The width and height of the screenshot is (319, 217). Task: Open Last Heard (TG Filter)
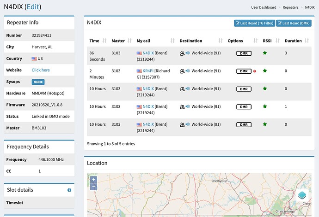point(254,23)
